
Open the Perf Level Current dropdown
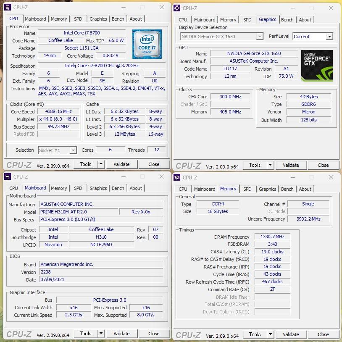[x=329, y=37]
